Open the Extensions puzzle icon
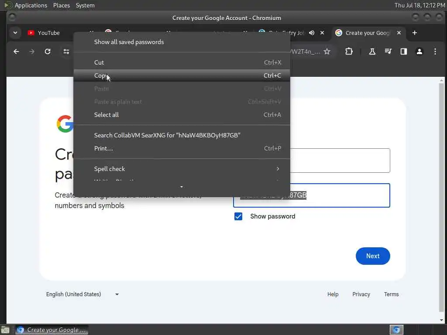This screenshot has width=447, height=335. point(349,51)
